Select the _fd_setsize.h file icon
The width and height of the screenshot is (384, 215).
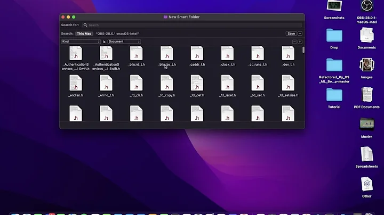coord(288,83)
